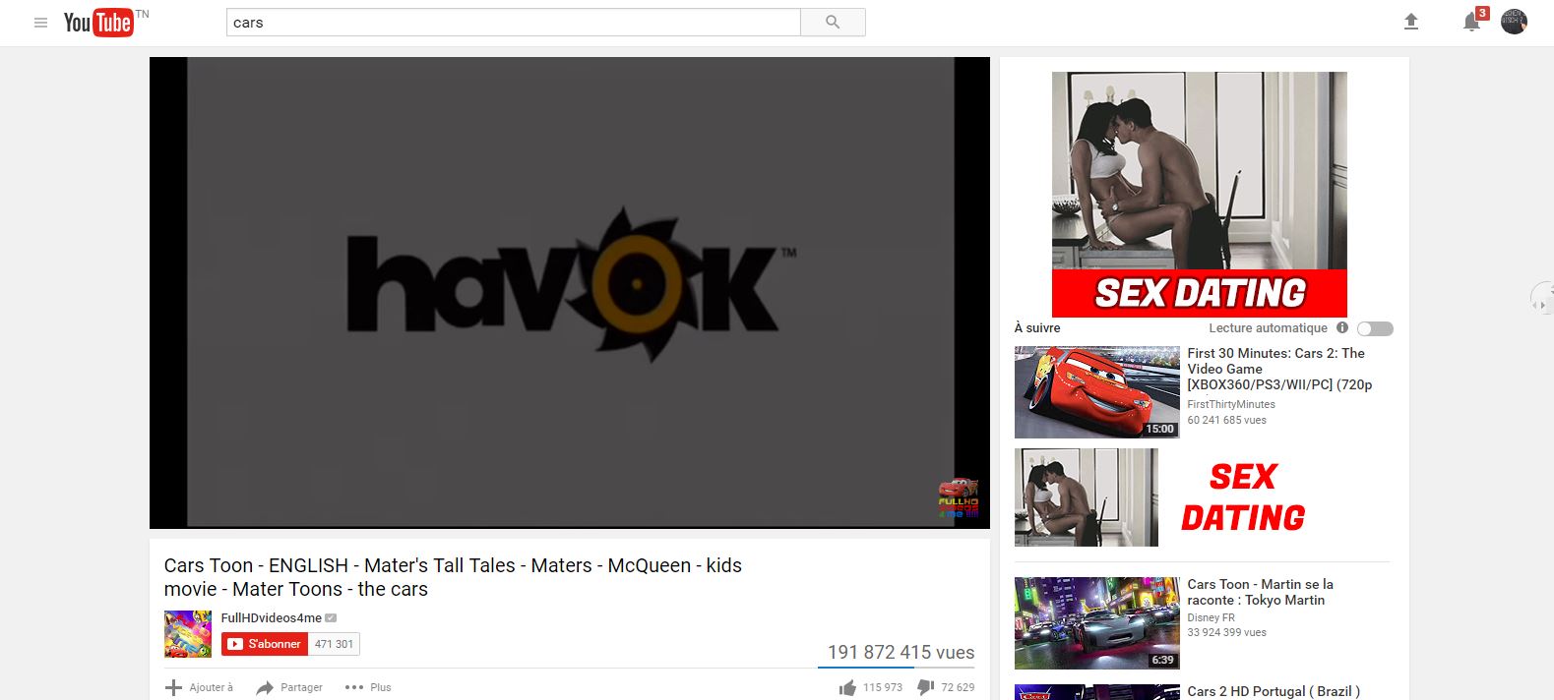Click the search magnifier button
This screenshot has width=1554, height=700.
[x=833, y=23]
